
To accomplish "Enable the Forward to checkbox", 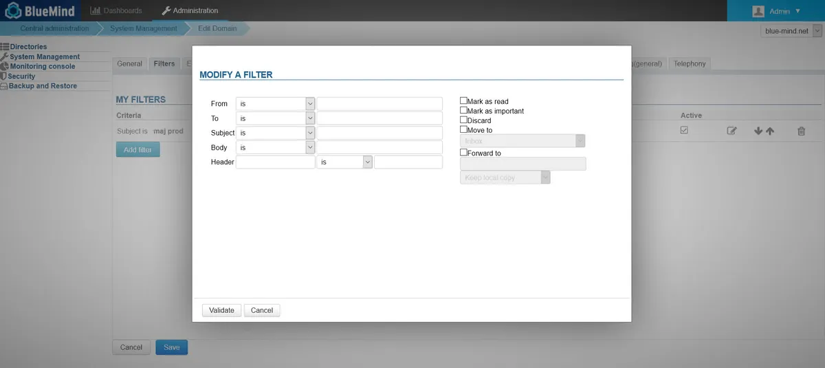I will tap(463, 153).
